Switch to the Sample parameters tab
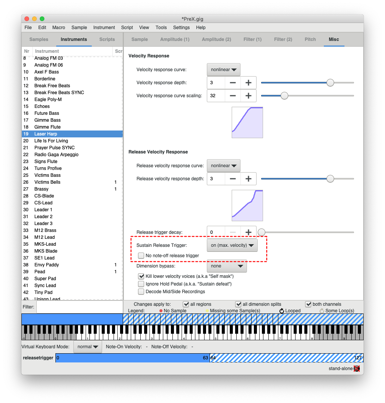 (140, 39)
